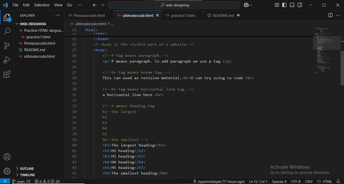
Task: Click unsaved dot on README.md tab
Action: pos(238,15)
